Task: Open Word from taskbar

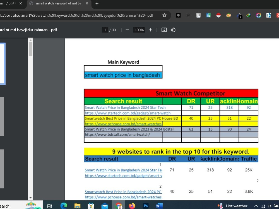Action: 159,206
